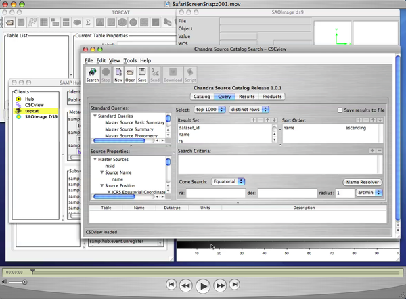Switch to the Results tab

pyautogui.click(x=247, y=97)
